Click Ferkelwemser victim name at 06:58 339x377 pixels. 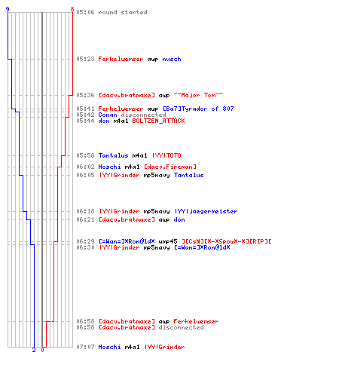click(196, 321)
